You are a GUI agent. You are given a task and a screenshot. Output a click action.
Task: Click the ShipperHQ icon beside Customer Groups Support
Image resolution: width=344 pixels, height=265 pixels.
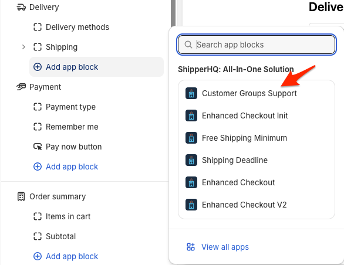pos(191,93)
